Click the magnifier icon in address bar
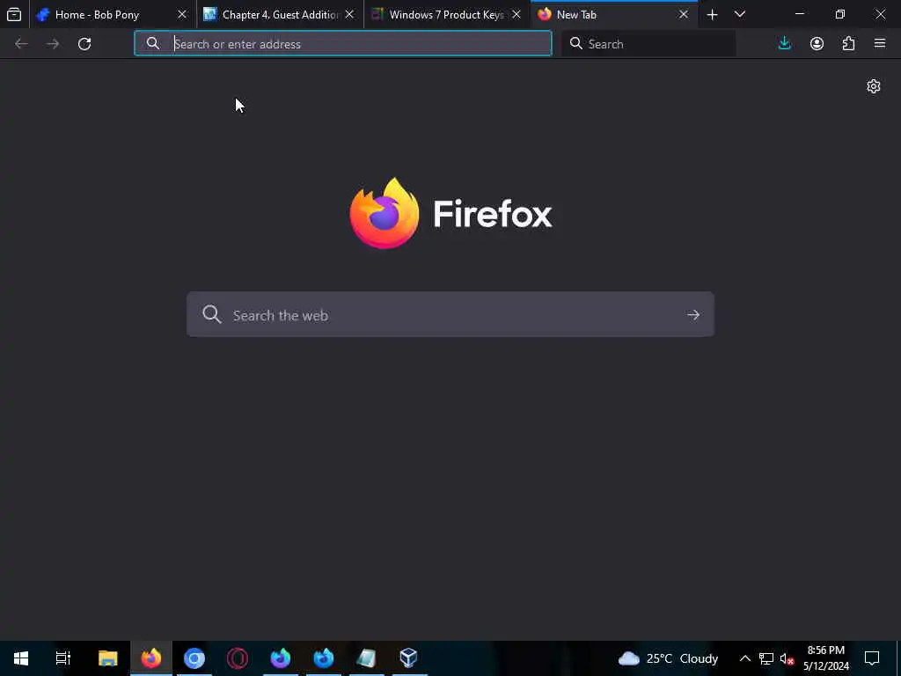This screenshot has width=901, height=676. click(x=153, y=43)
